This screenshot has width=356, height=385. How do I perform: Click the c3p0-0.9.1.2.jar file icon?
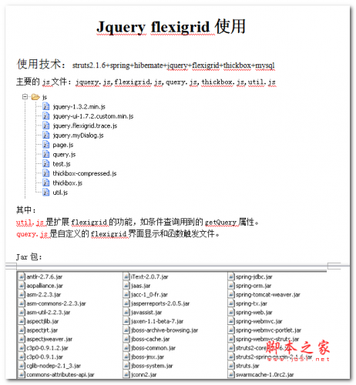[22, 348]
